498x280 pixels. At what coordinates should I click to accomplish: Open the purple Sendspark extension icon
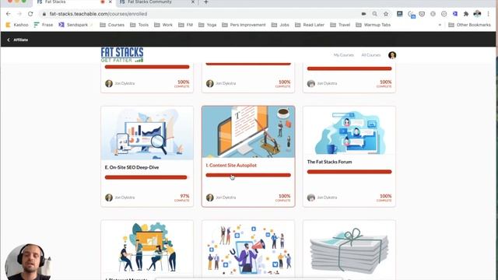455,14
